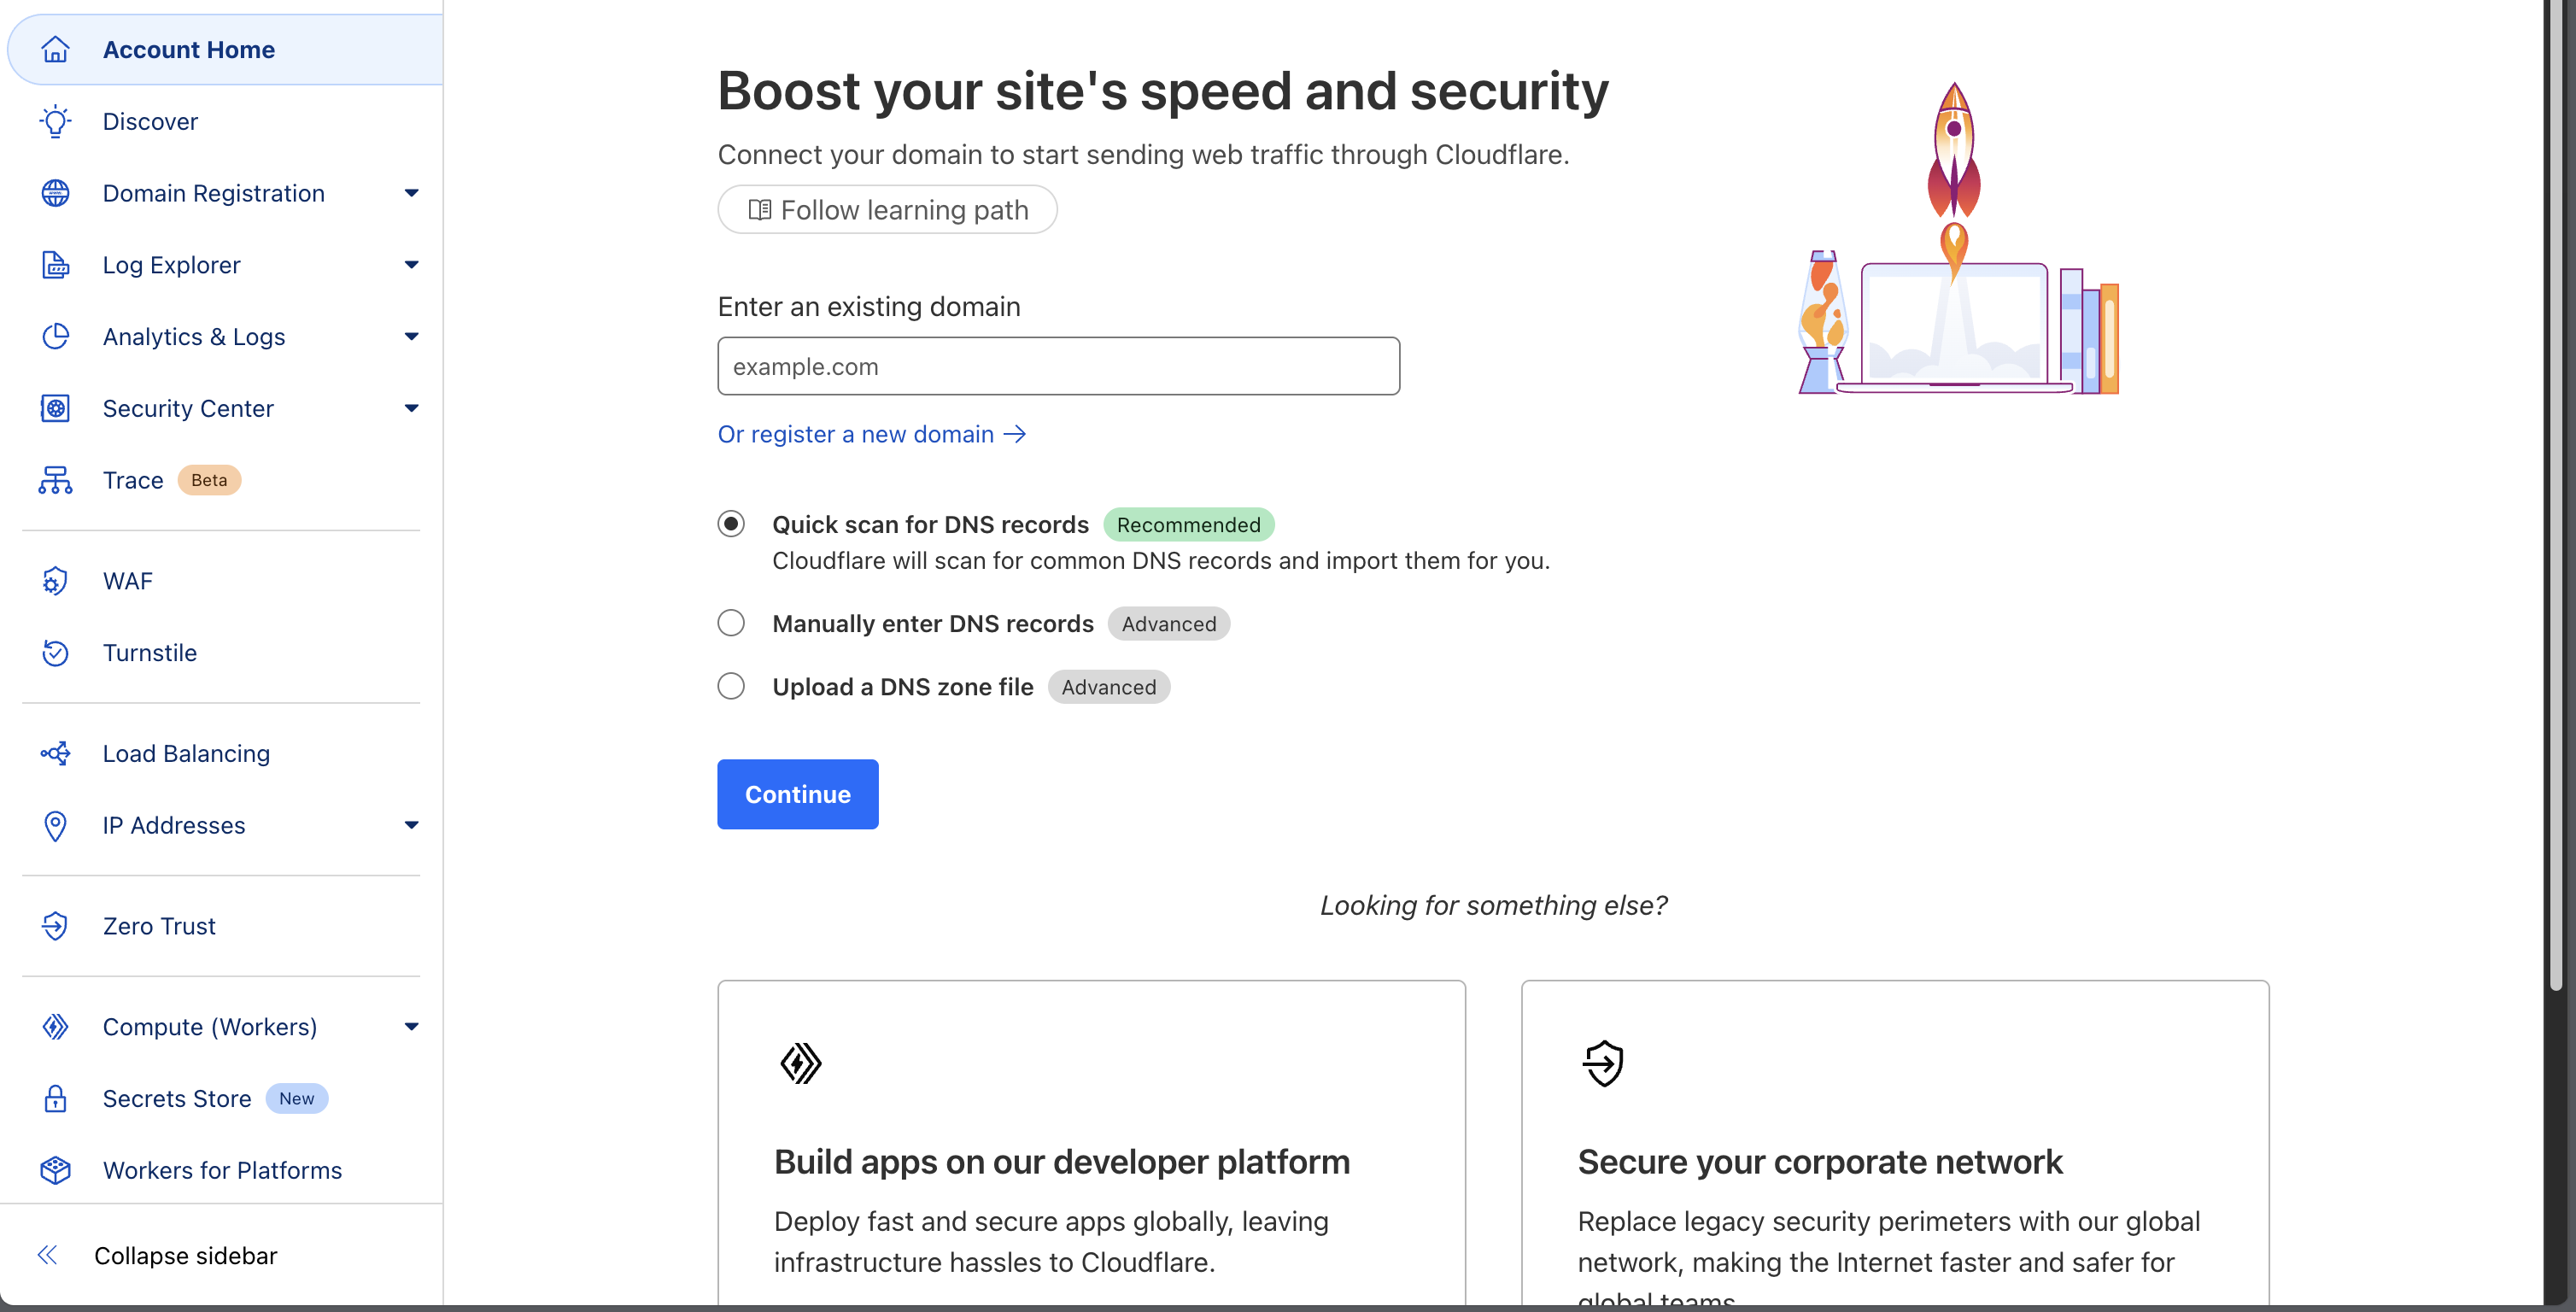The image size is (2576, 1312).
Task: Click the Turnstile icon in sidebar
Action: (55, 653)
